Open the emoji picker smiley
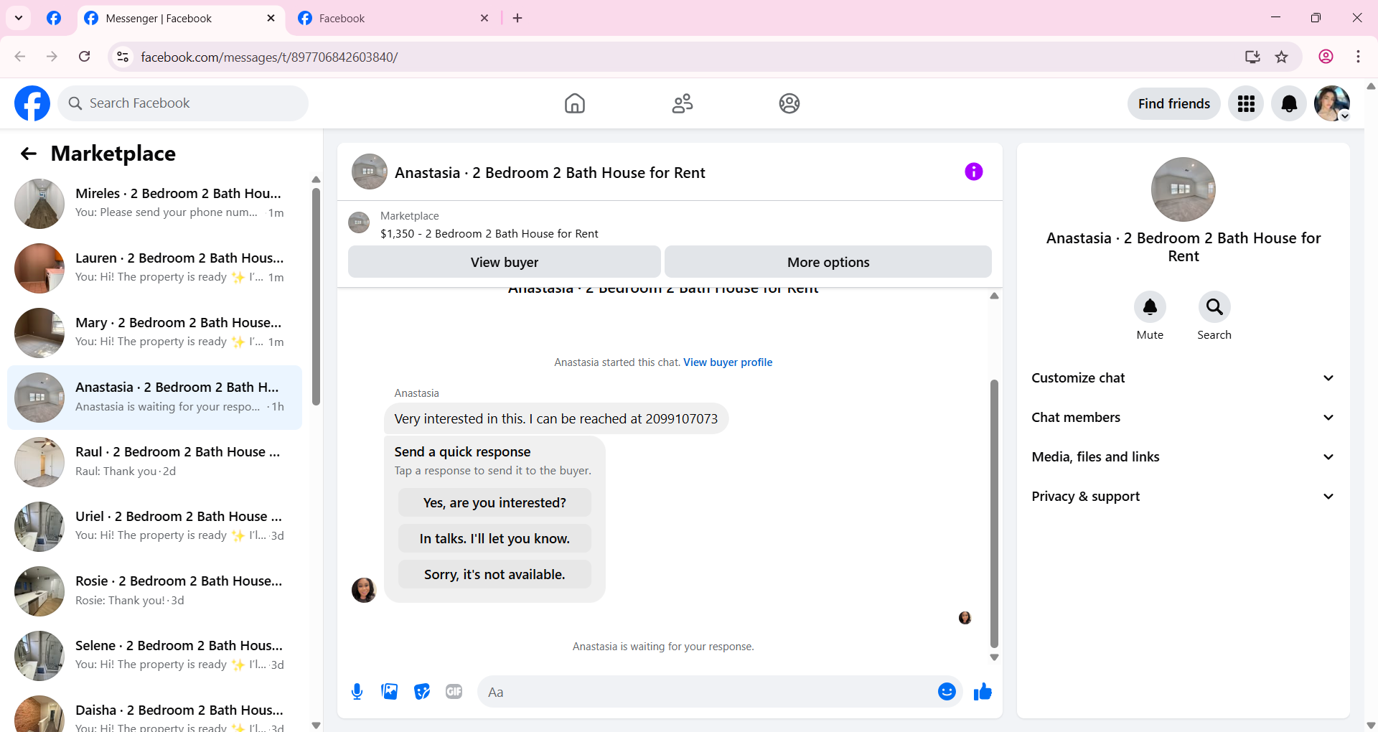Screen dimensions: 1378x732 [947, 692]
